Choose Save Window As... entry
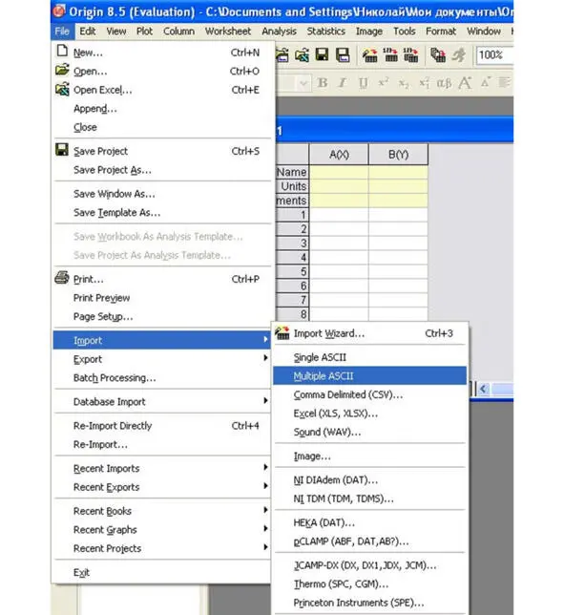Screen dimensions: 564x615 (x=162, y=194)
